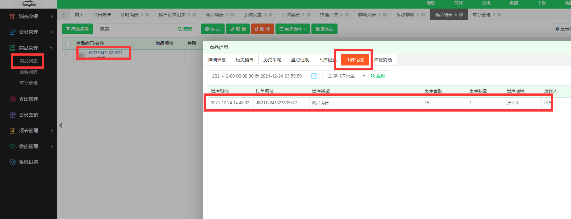Image resolution: width=571 pixels, height=219 pixels.
Task: Switch to the 历史销售 tab
Action: coord(244,60)
